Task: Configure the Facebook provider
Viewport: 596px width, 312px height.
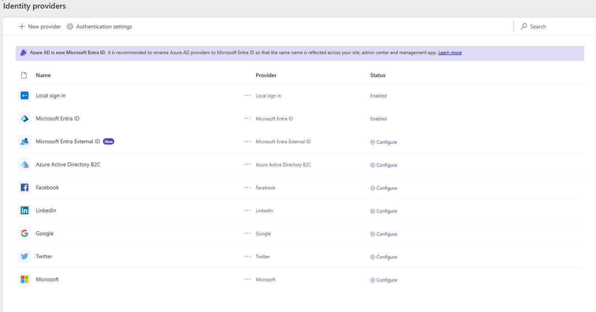Action: pyautogui.click(x=384, y=188)
